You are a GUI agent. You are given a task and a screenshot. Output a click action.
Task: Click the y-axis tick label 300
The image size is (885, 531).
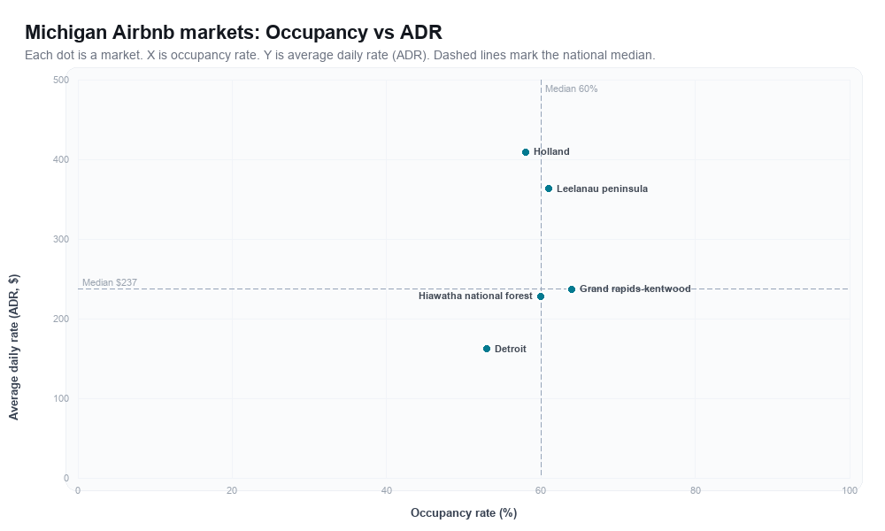tap(61, 239)
